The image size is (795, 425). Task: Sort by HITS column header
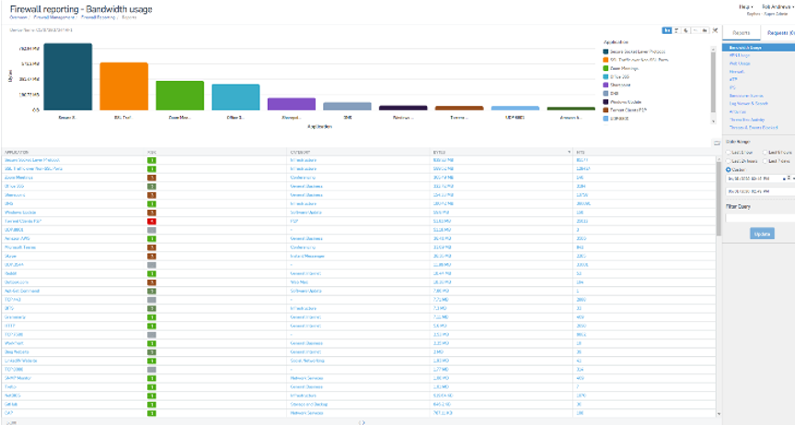581,152
